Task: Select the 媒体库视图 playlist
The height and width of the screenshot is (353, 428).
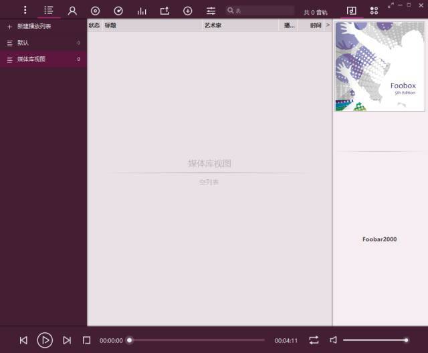Action: click(x=43, y=59)
